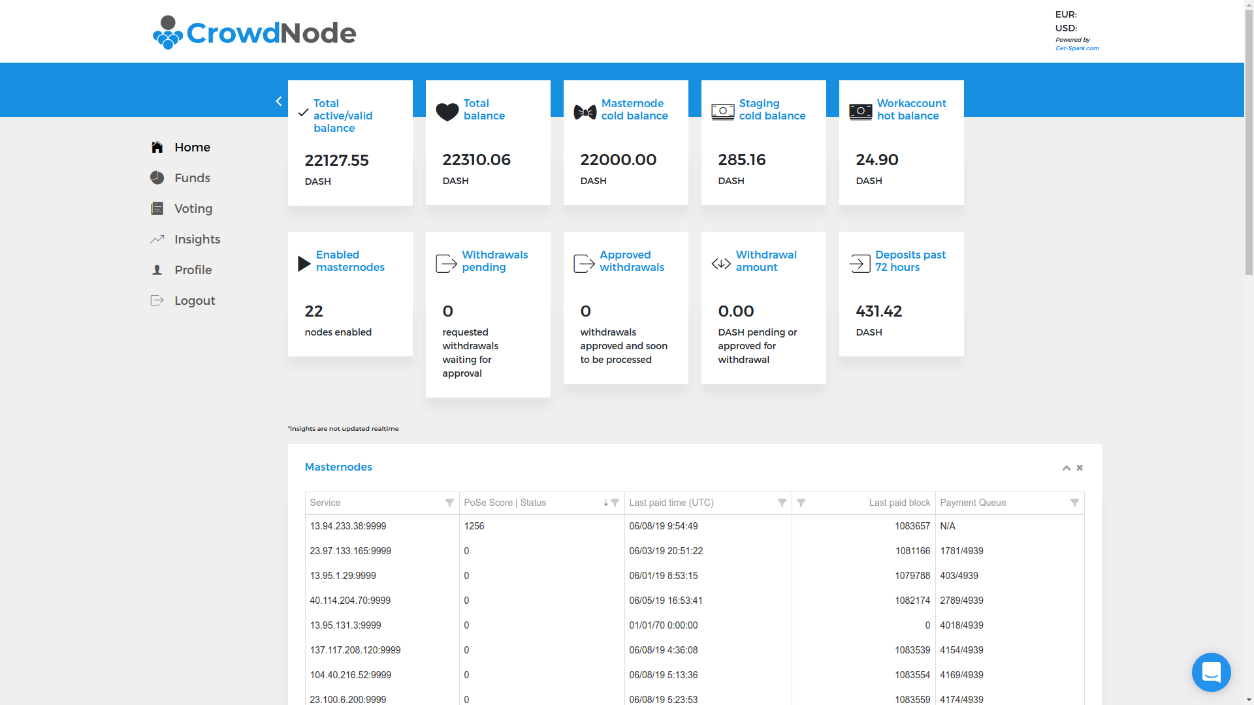Image resolution: width=1254 pixels, height=705 pixels.
Task: Select row 40.114.204.70:9999
Action: (694, 601)
